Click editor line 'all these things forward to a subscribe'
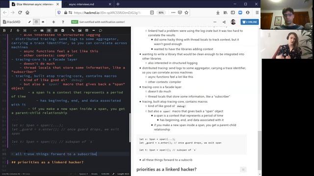This screenshot has width=314, height=176. click(x=54, y=154)
